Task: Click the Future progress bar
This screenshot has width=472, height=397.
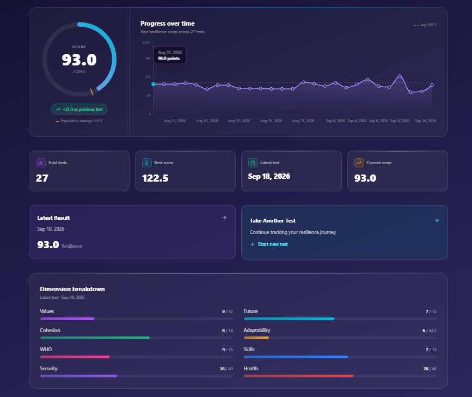Action: click(340, 318)
